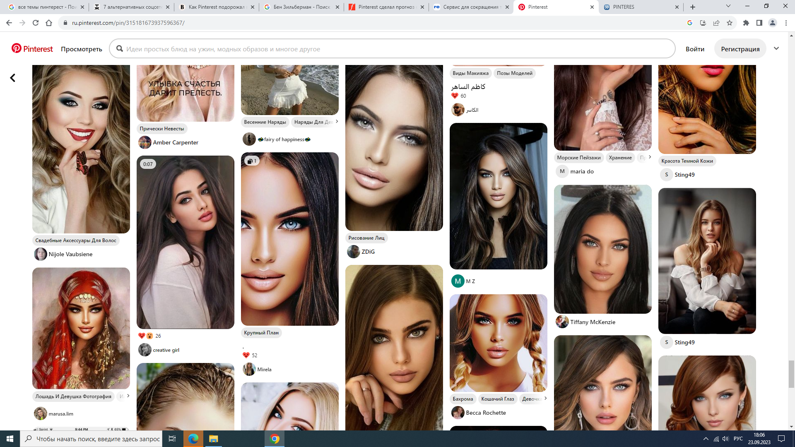Click Becca Rochette's avatar picture
This screenshot has width=795, height=447.
[458, 413]
